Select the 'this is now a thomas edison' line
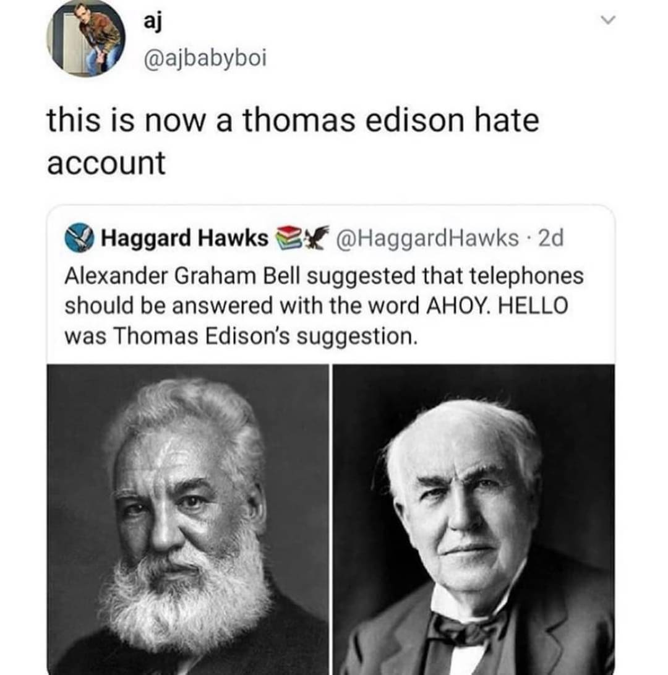 293,120
